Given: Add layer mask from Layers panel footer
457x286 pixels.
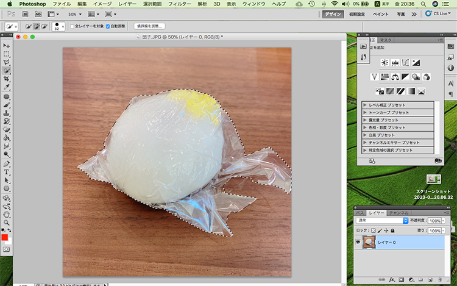Looking at the screenshot, I should (x=402, y=279).
